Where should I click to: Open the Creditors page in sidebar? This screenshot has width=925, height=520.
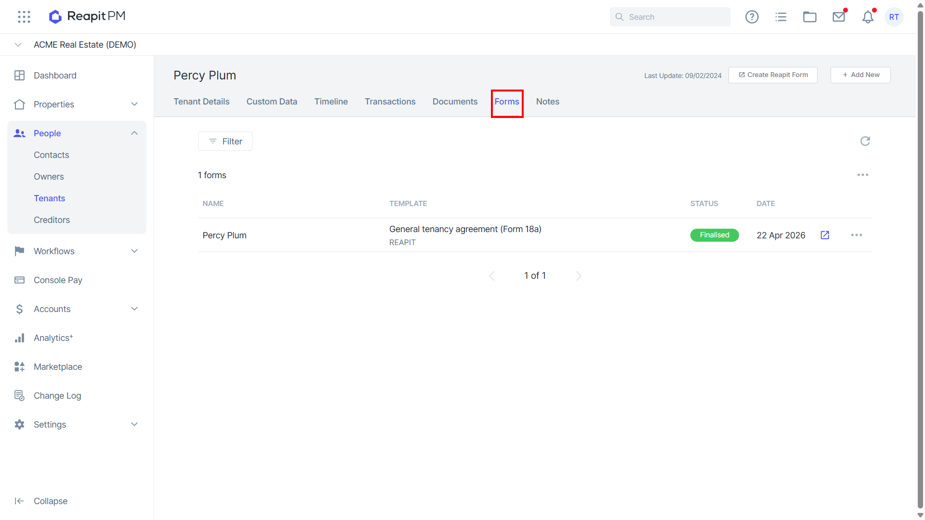(x=52, y=220)
